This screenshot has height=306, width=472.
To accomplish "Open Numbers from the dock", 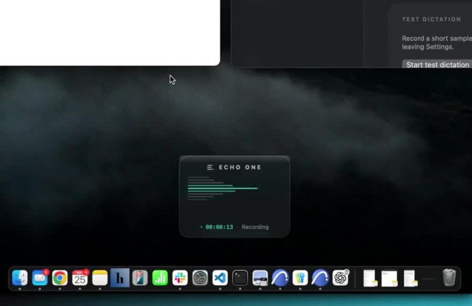I will 160,278.
